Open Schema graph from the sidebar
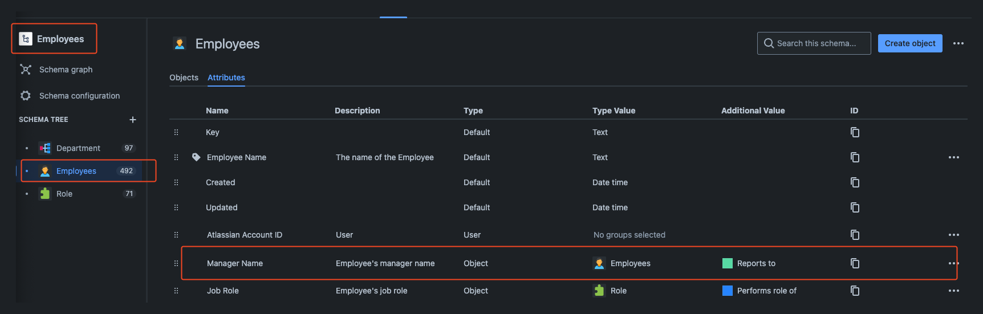This screenshot has width=983, height=314. pyautogui.click(x=66, y=70)
